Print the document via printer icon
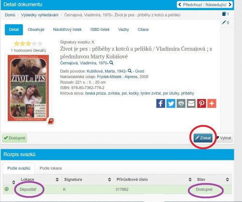 click(181, 103)
